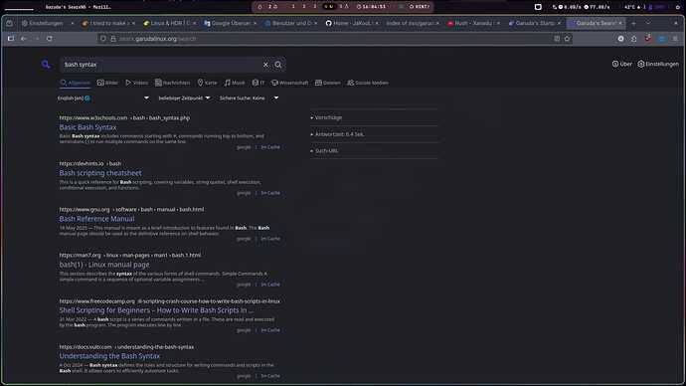Open the 'beliebiger Zeitpunkt' time range dropdown
Image resolution: width=686 pixels, height=386 pixels.
[184, 98]
